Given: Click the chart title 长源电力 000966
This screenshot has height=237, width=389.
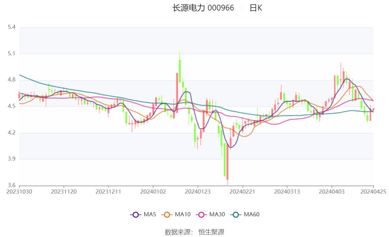Looking at the screenshot, I should click(x=203, y=8).
